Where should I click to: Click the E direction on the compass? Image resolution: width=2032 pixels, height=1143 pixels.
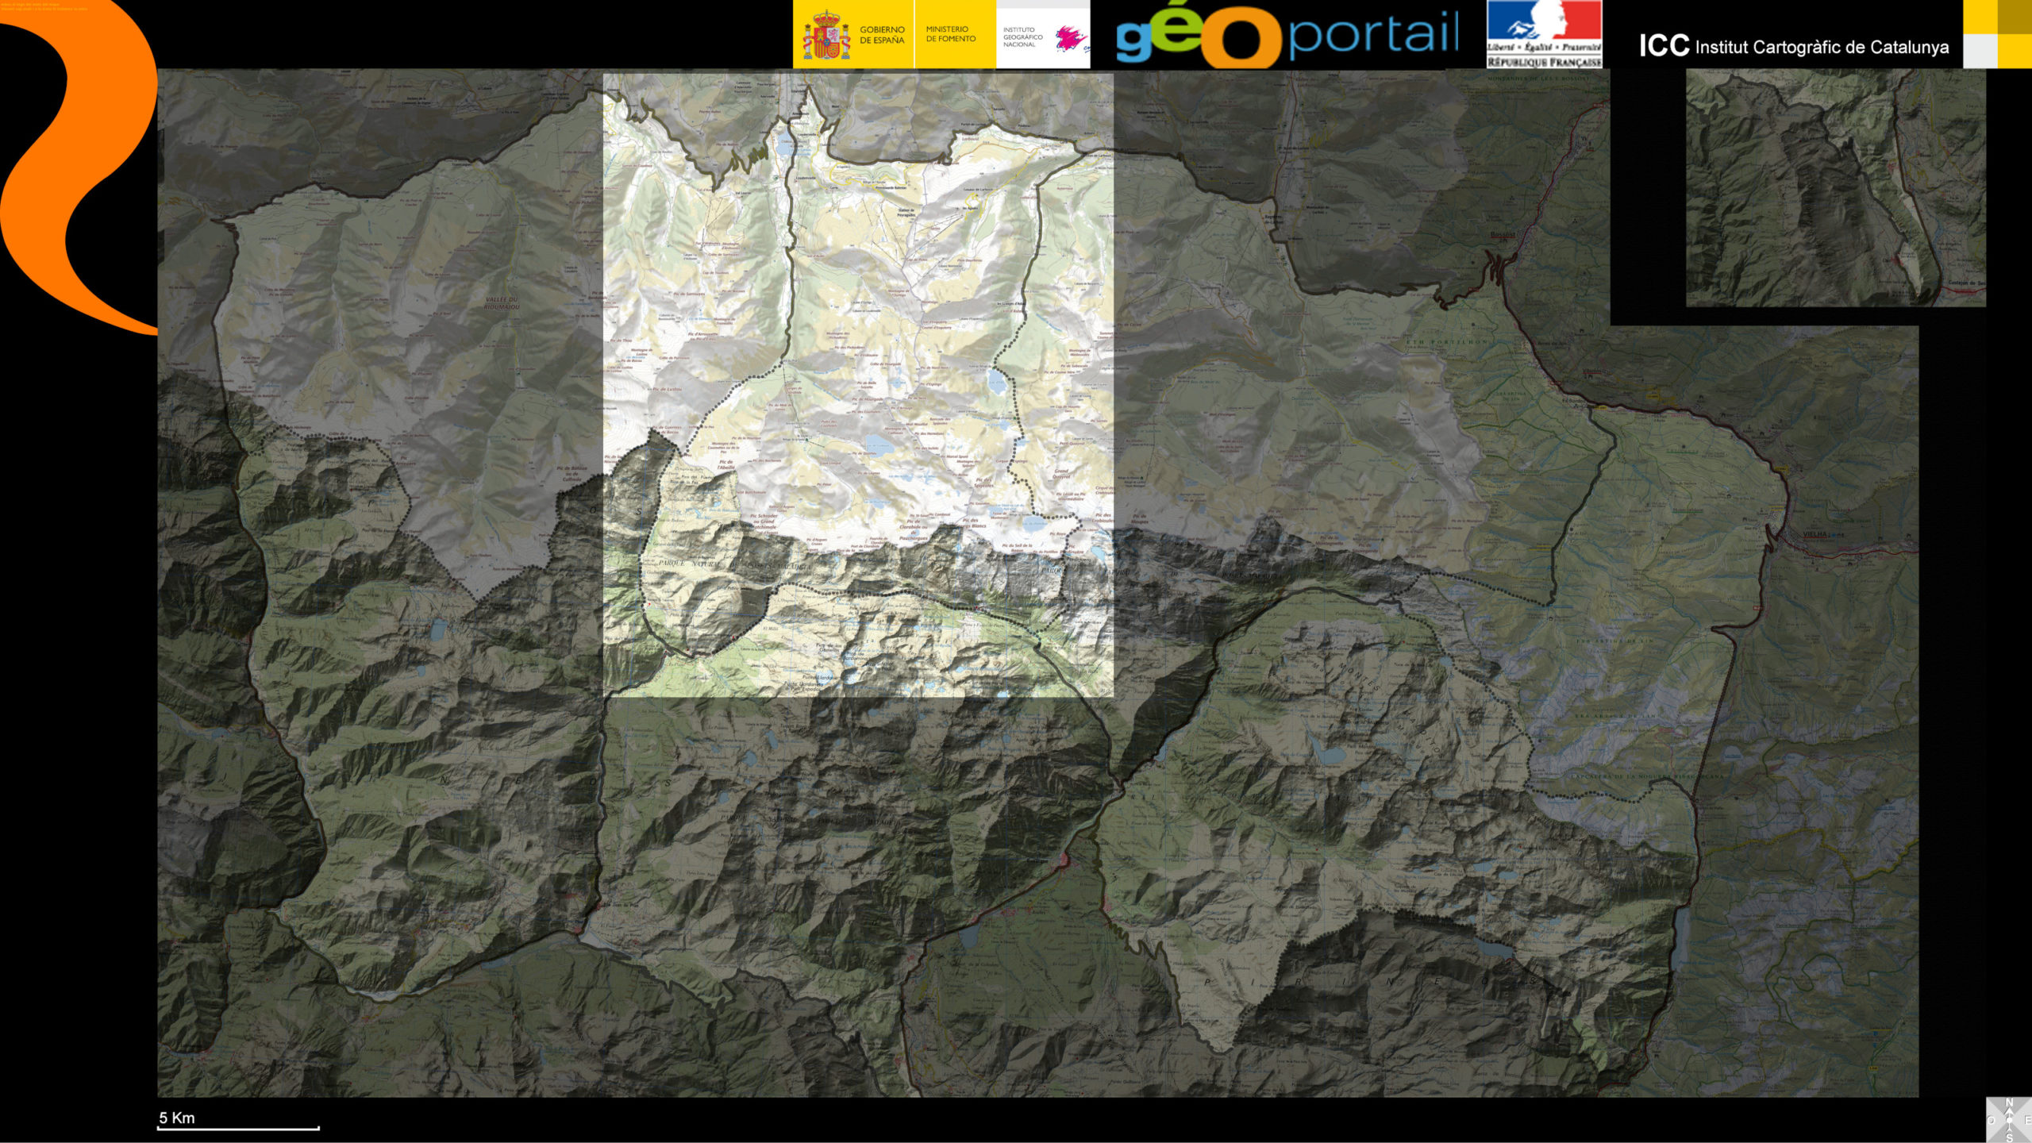2028,1121
